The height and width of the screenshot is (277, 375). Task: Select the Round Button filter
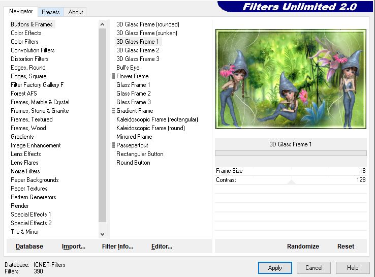tap(133, 163)
